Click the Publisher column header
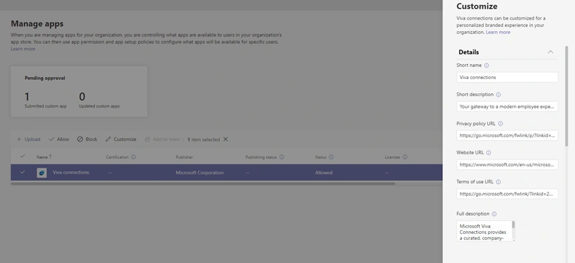This screenshot has width=575, height=263. coord(184,157)
